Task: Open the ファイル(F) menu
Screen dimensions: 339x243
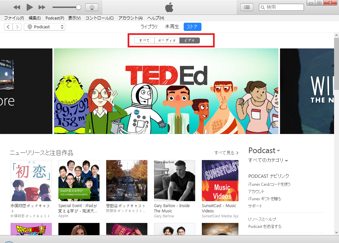Action: point(14,18)
